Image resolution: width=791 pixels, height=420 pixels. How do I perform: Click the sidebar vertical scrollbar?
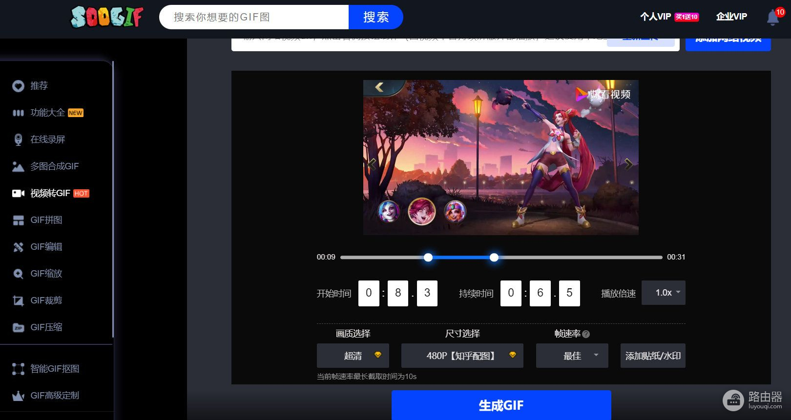click(x=113, y=199)
